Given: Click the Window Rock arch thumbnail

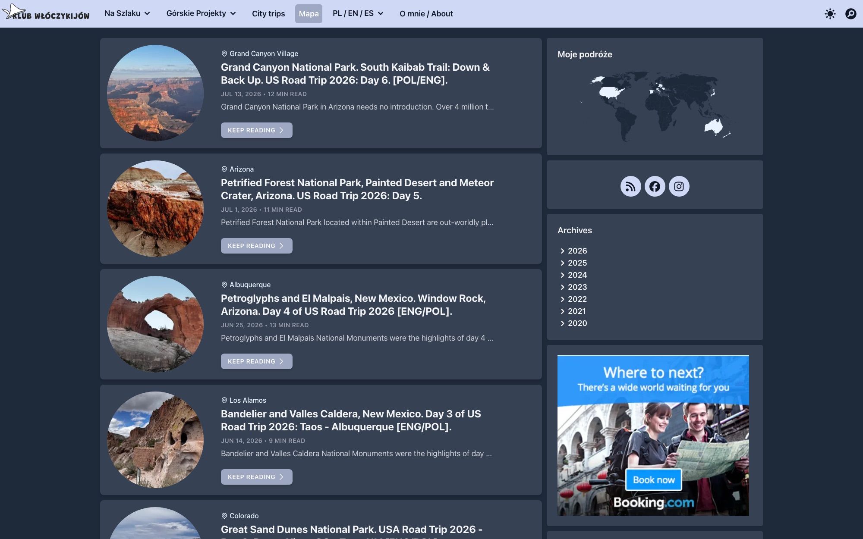Looking at the screenshot, I should 155,324.
